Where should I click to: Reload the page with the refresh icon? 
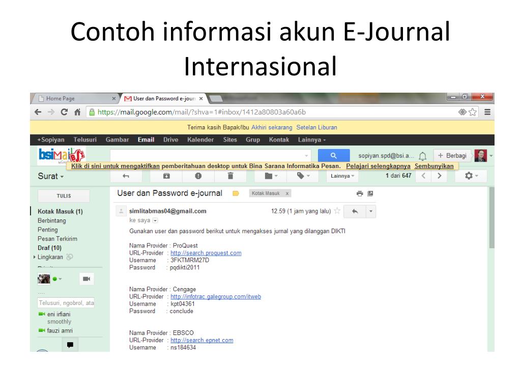pos(64,112)
